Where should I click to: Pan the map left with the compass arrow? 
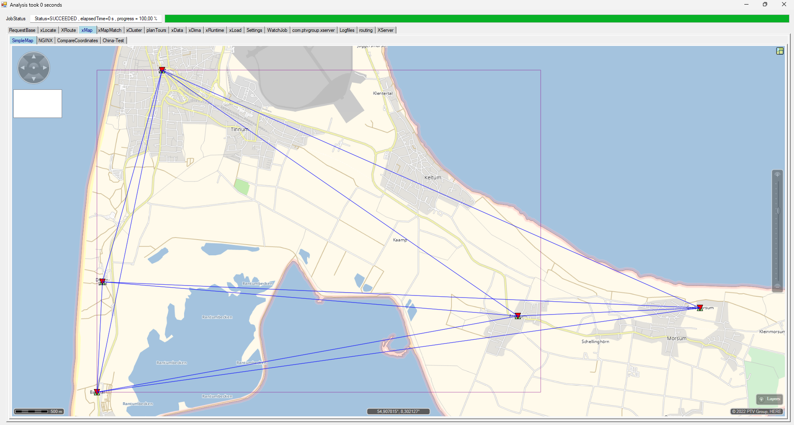click(x=22, y=67)
